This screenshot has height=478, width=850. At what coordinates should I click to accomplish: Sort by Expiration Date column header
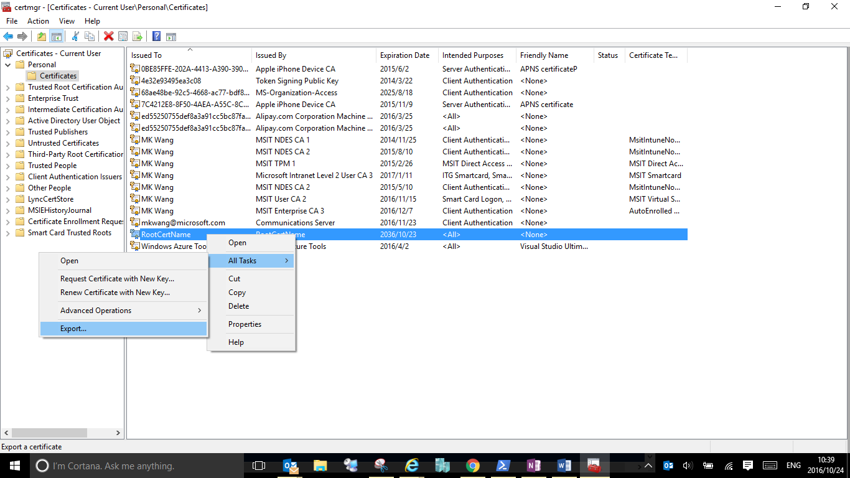pyautogui.click(x=404, y=55)
